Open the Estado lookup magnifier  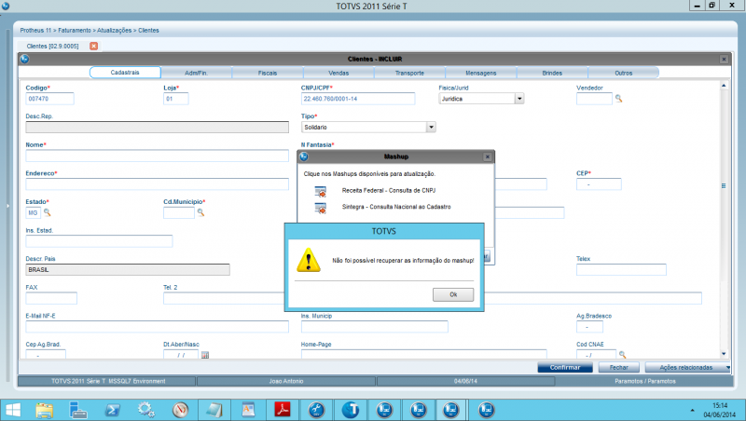pos(48,212)
